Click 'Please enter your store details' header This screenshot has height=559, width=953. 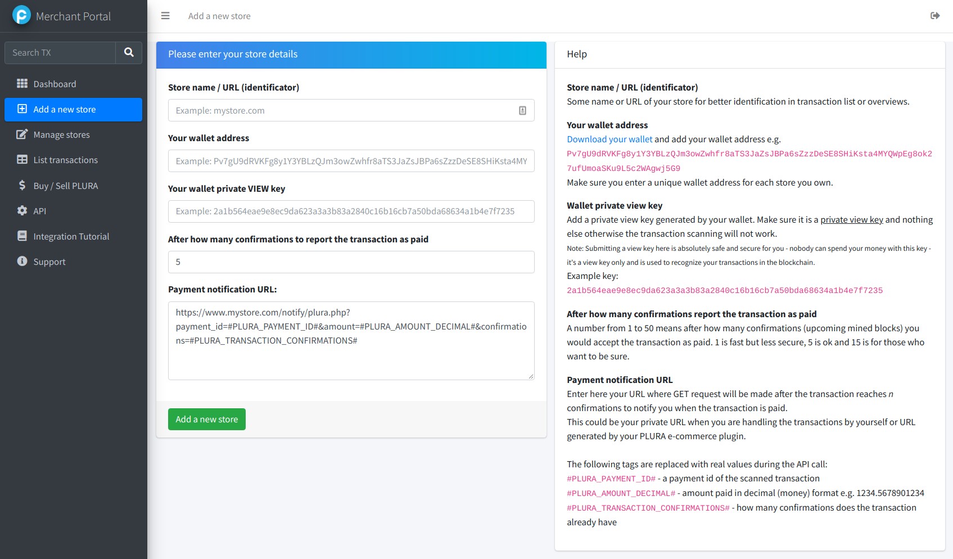click(233, 54)
